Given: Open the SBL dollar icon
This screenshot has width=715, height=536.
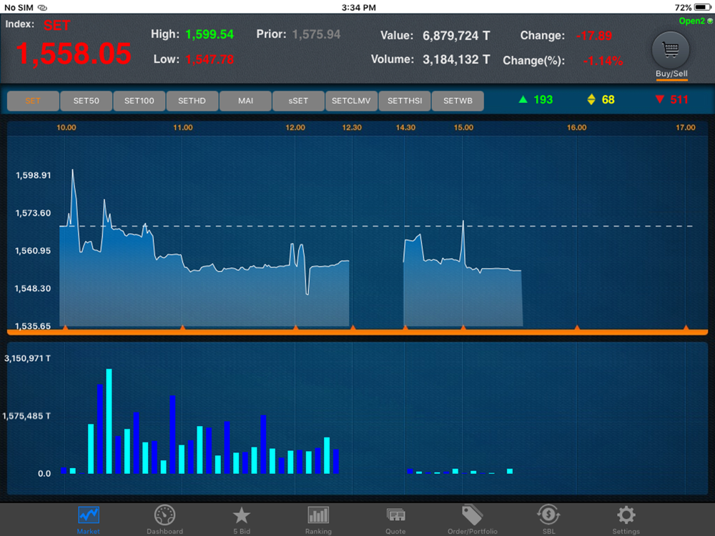Looking at the screenshot, I should point(548,515).
